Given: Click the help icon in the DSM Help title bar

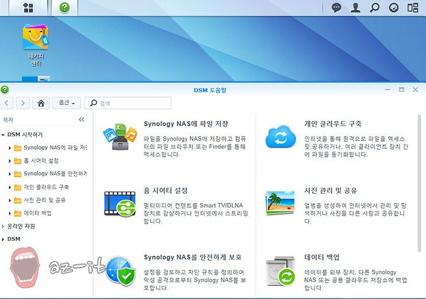Looking at the screenshot, I should (5, 89).
